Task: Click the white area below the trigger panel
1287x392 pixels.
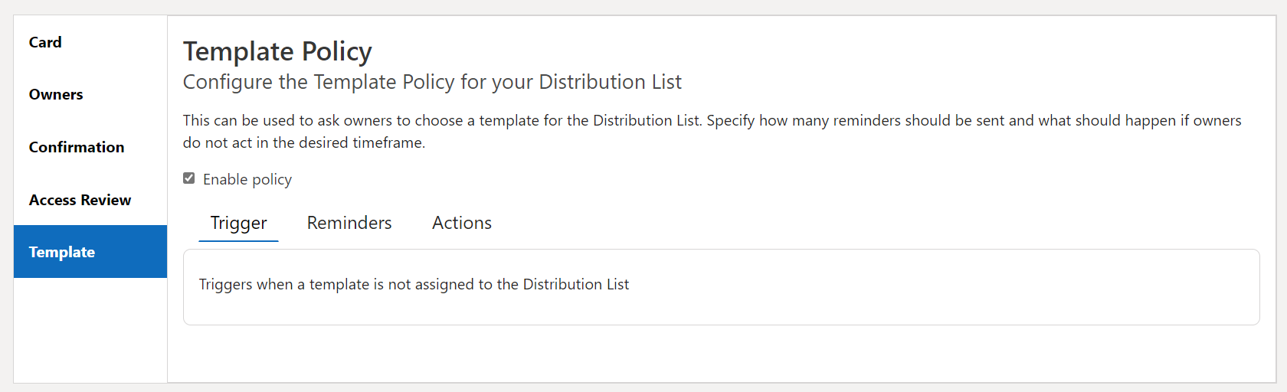Action: tap(720, 354)
